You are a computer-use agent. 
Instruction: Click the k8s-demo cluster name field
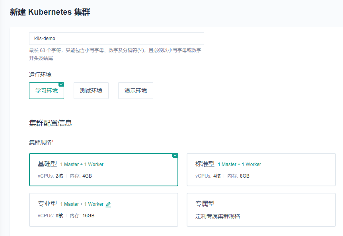pos(116,39)
